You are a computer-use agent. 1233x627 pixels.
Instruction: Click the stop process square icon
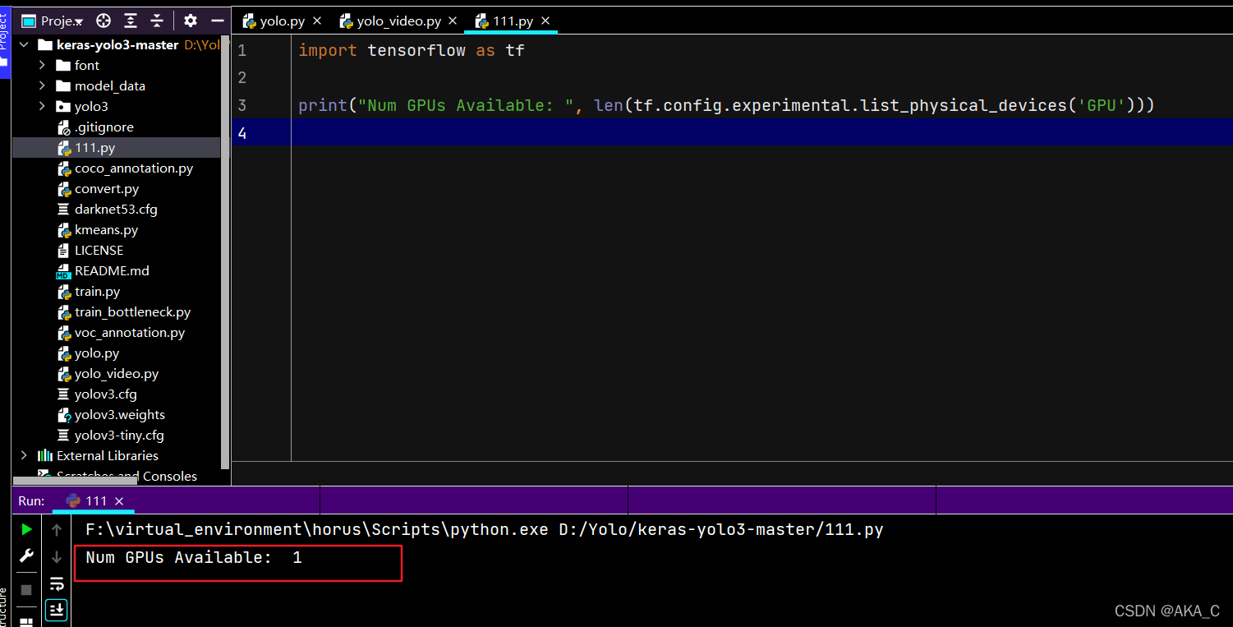(x=26, y=590)
